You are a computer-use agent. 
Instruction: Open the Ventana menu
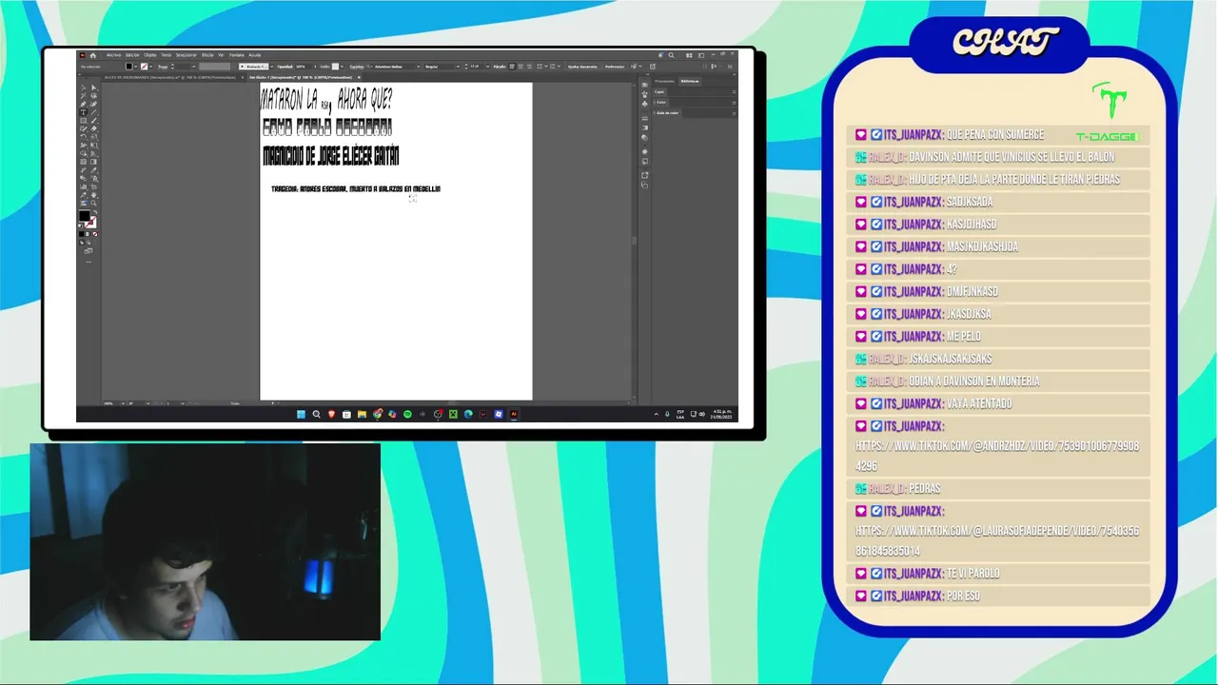point(237,55)
